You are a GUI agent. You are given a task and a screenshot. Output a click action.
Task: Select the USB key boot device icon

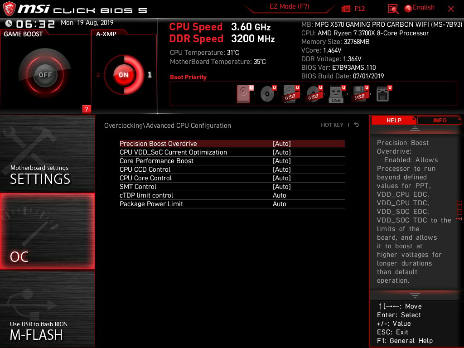[x=337, y=94]
